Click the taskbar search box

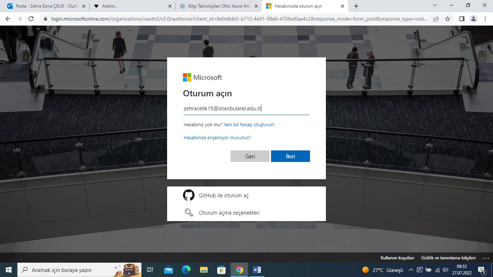[79, 270]
